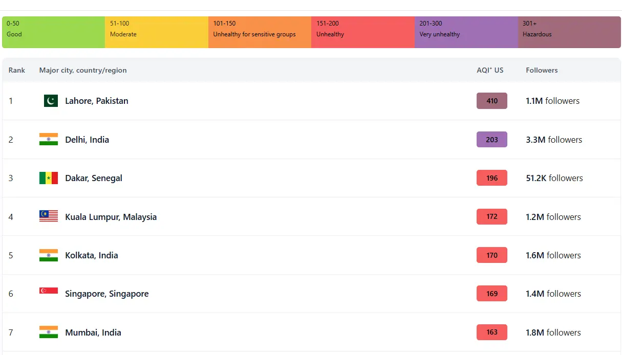Click the Major city, country/region column header
Image resolution: width=622 pixels, height=355 pixels.
coord(83,70)
